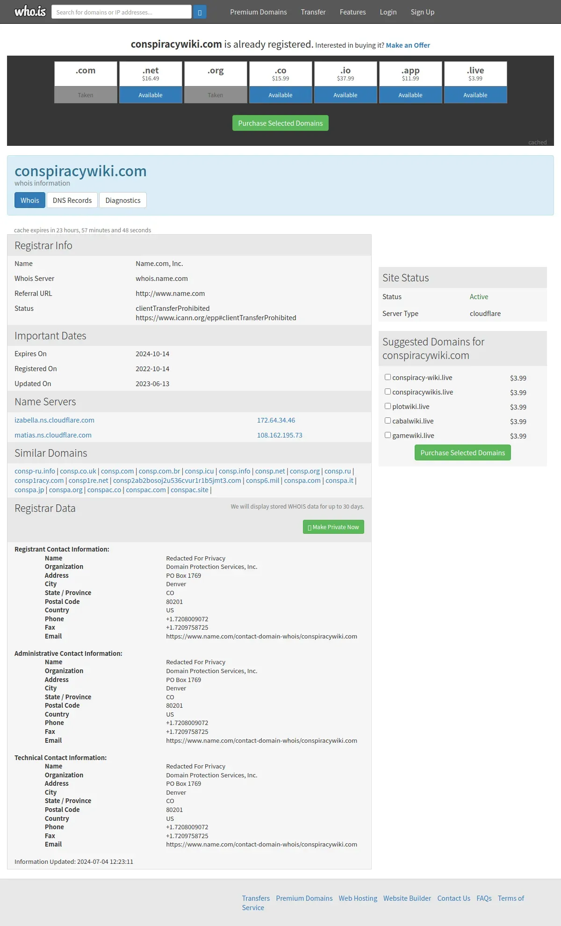The height and width of the screenshot is (926, 561).
Task: Click the Taken .com tile
Action: click(86, 82)
